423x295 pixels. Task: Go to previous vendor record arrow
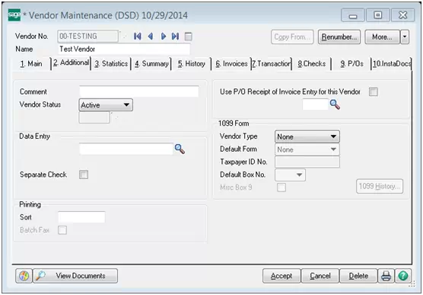(x=151, y=37)
